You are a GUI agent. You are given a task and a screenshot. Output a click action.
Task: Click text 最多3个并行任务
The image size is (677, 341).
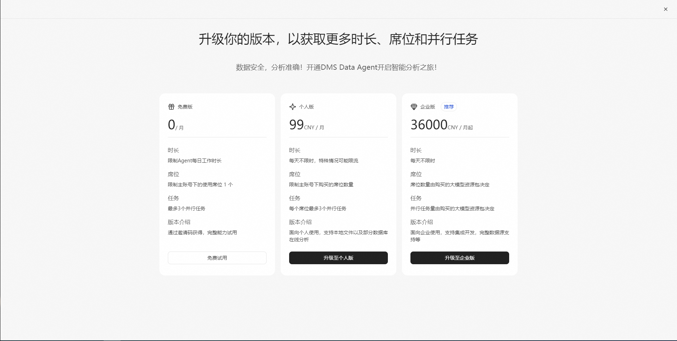pos(187,209)
